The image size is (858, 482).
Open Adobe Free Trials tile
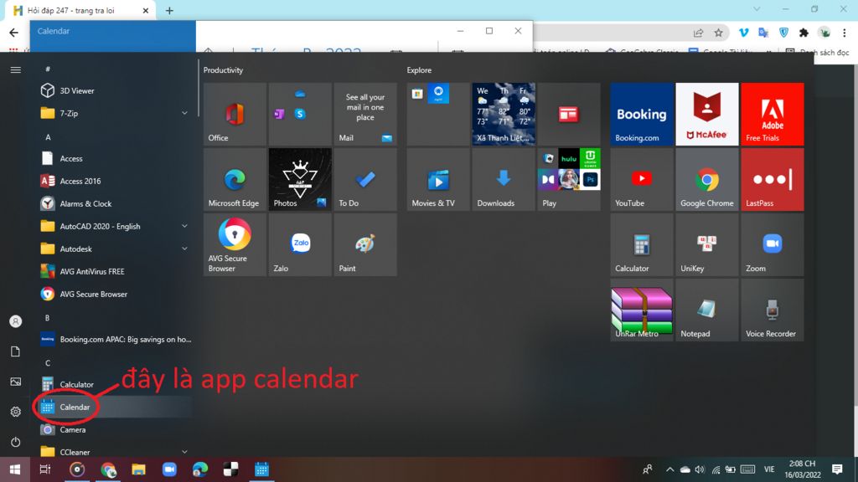(772, 114)
